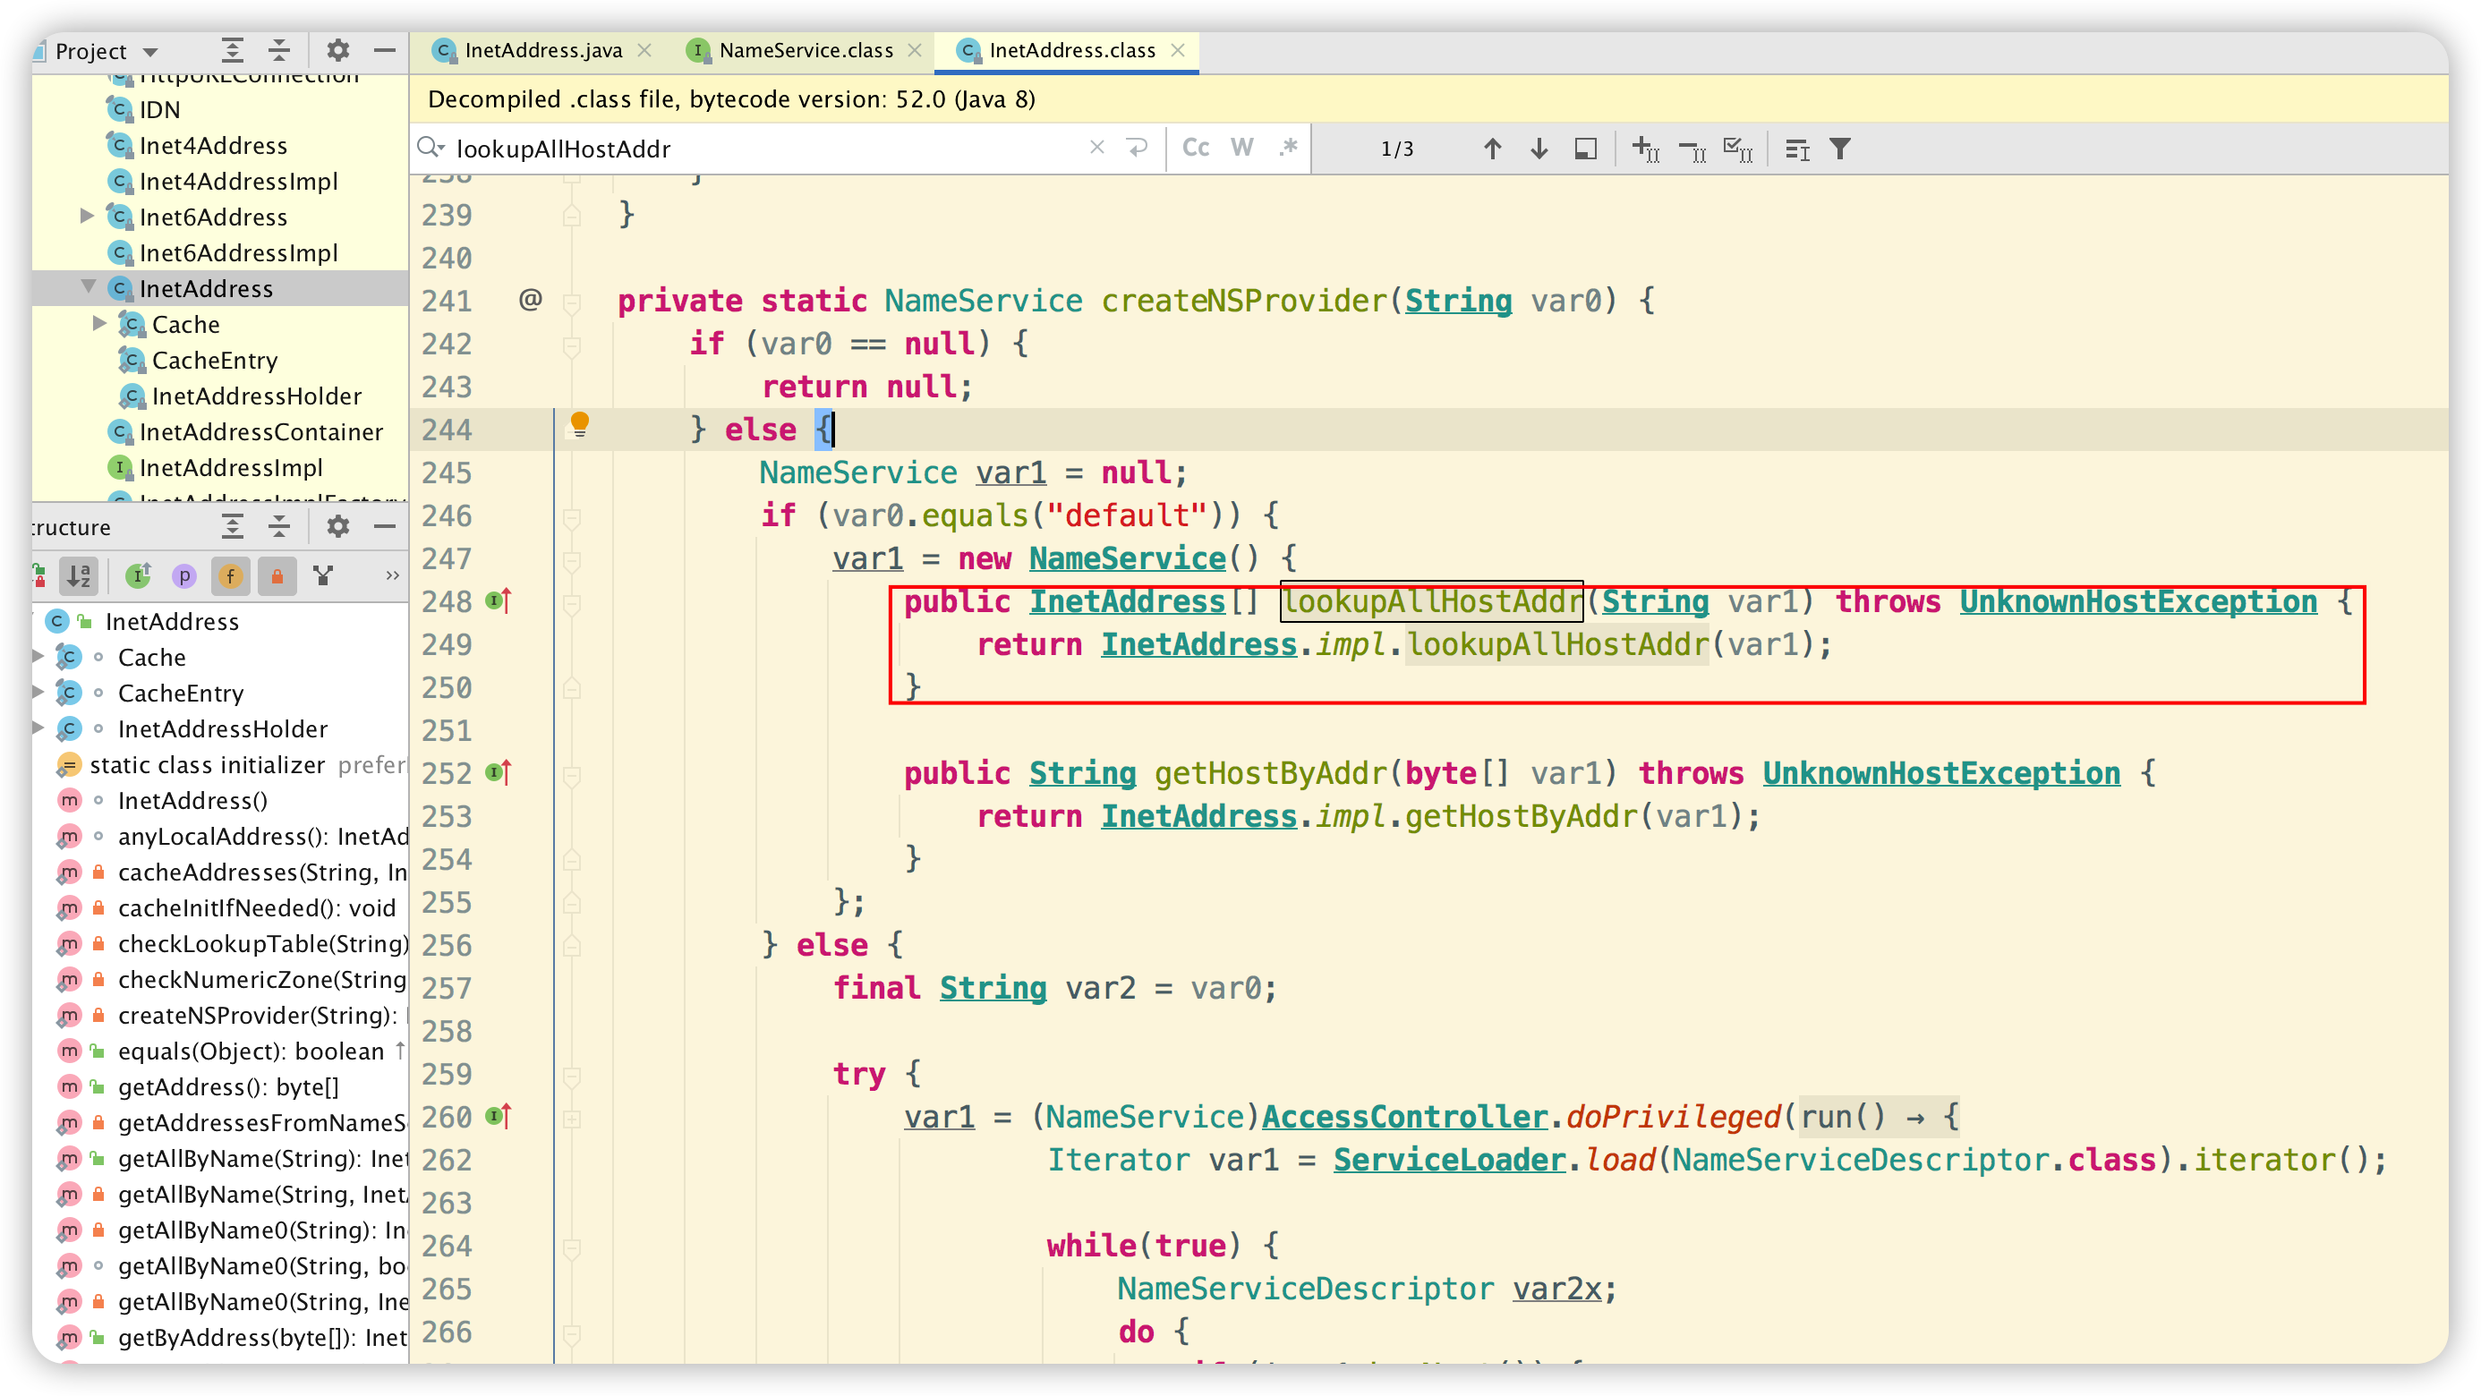Go to previous search occurrence arrow
Viewport: 2481px width, 1396px height.
[x=1492, y=149]
